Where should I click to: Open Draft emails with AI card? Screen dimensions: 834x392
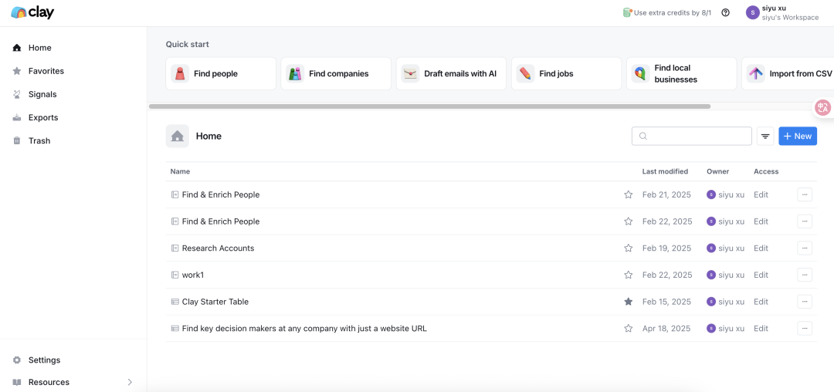pyautogui.click(x=451, y=74)
